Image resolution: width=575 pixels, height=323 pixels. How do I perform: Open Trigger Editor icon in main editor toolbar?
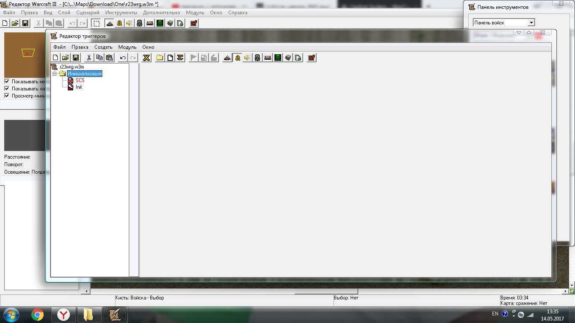(120, 23)
